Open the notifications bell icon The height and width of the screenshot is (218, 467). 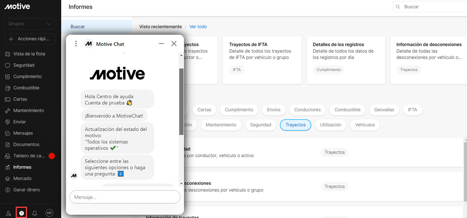[x=35, y=213]
